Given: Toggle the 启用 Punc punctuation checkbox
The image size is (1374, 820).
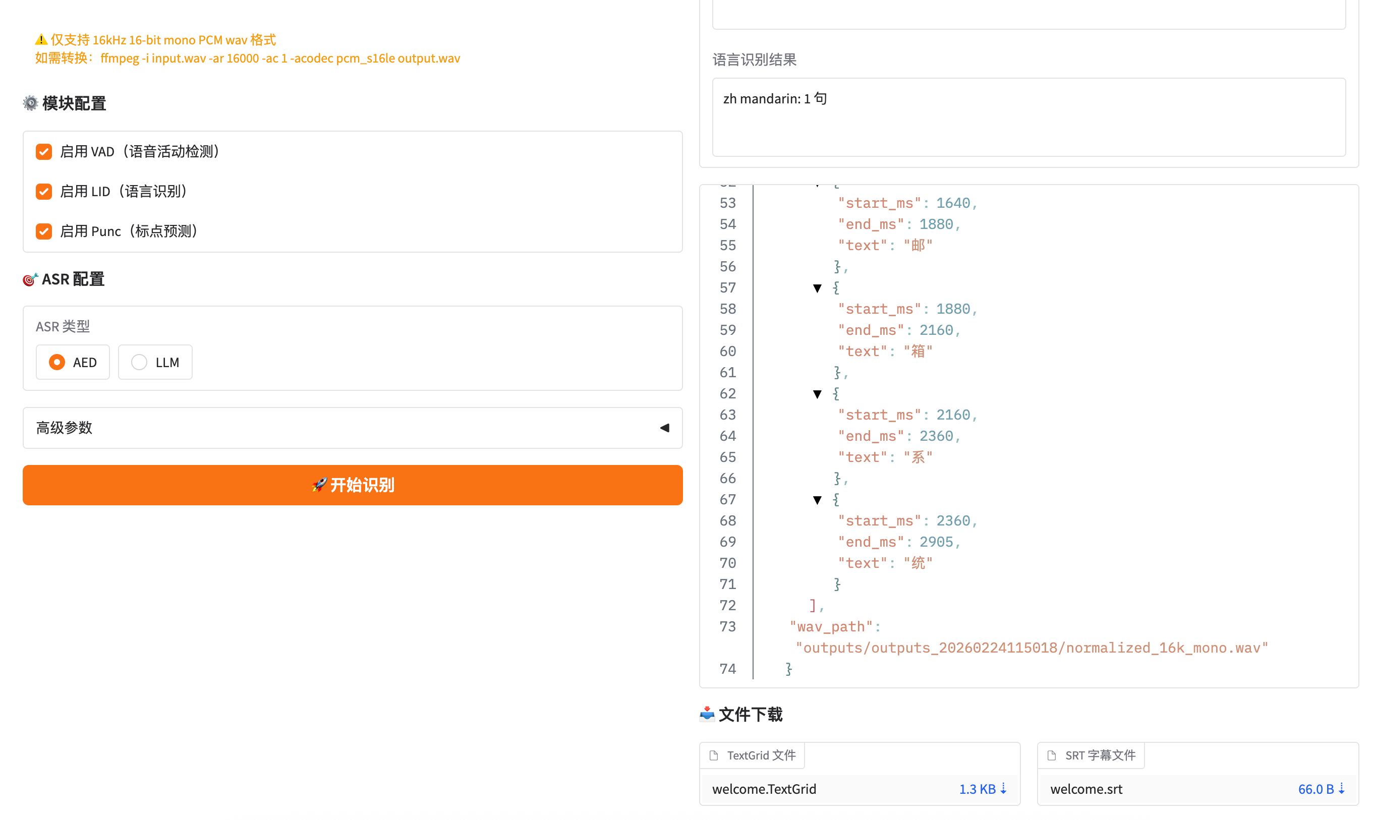Looking at the screenshot, I should pos(44,231).
